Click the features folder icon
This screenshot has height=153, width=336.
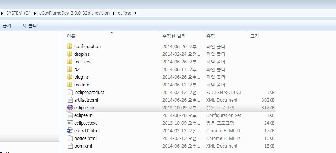click(70, 62)
